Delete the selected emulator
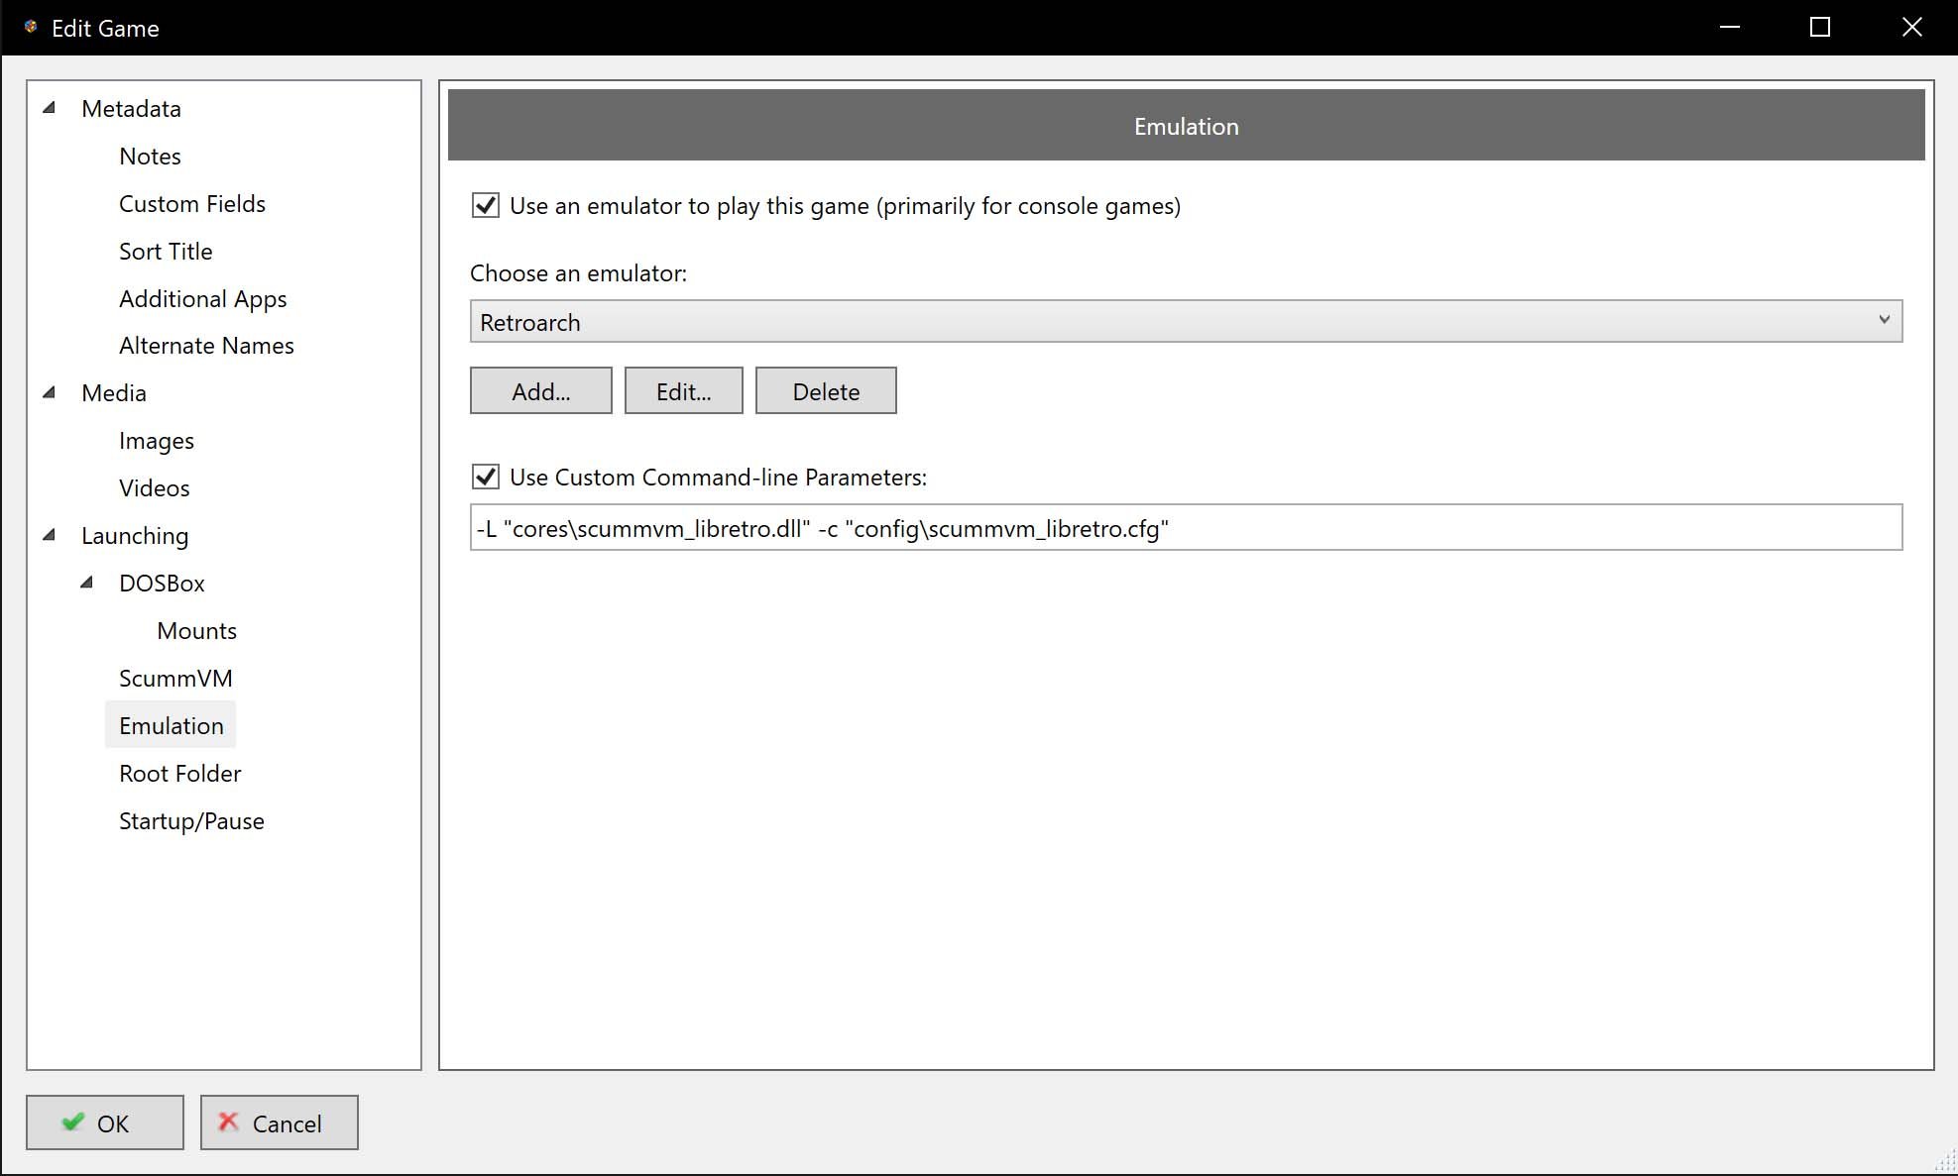Viewport: 1958px width, 1176px height. [x=826, y=390]
